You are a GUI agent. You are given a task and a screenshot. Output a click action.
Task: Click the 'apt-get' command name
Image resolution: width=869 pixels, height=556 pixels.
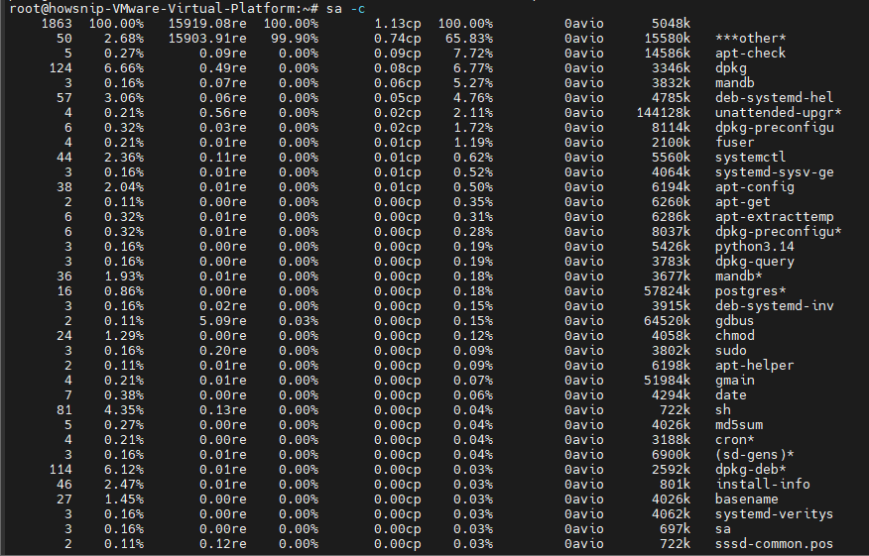pyautogui.click(x=743, y=202)
